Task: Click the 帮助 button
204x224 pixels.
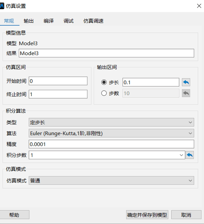Action: pos(14,215)
